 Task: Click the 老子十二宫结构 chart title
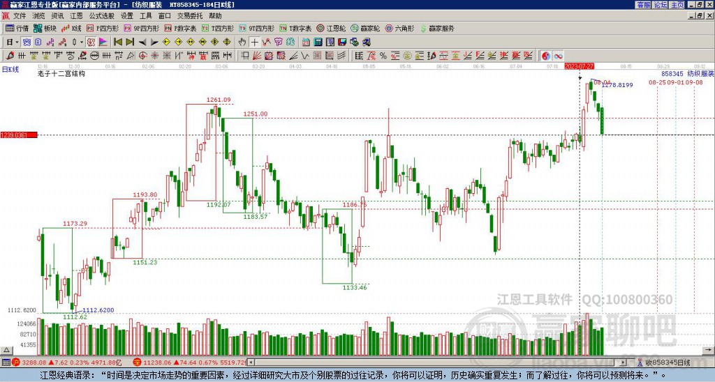point(61,74)
